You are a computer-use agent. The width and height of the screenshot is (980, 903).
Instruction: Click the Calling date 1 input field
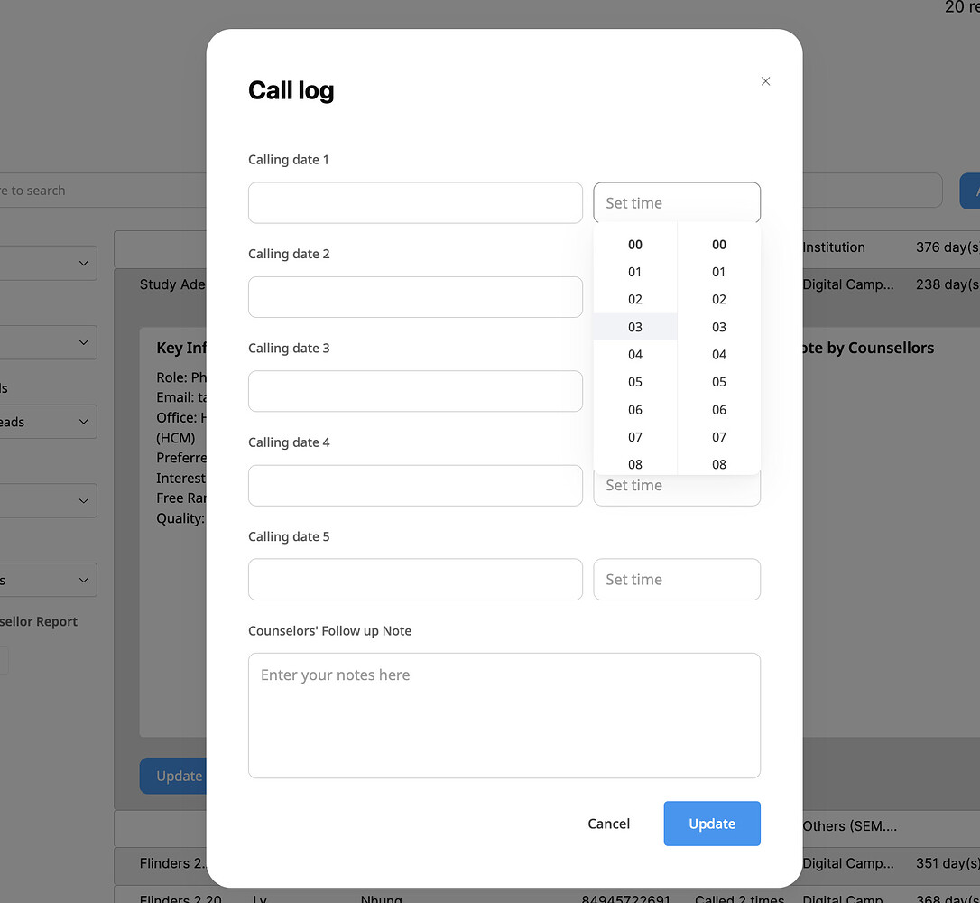415,202
